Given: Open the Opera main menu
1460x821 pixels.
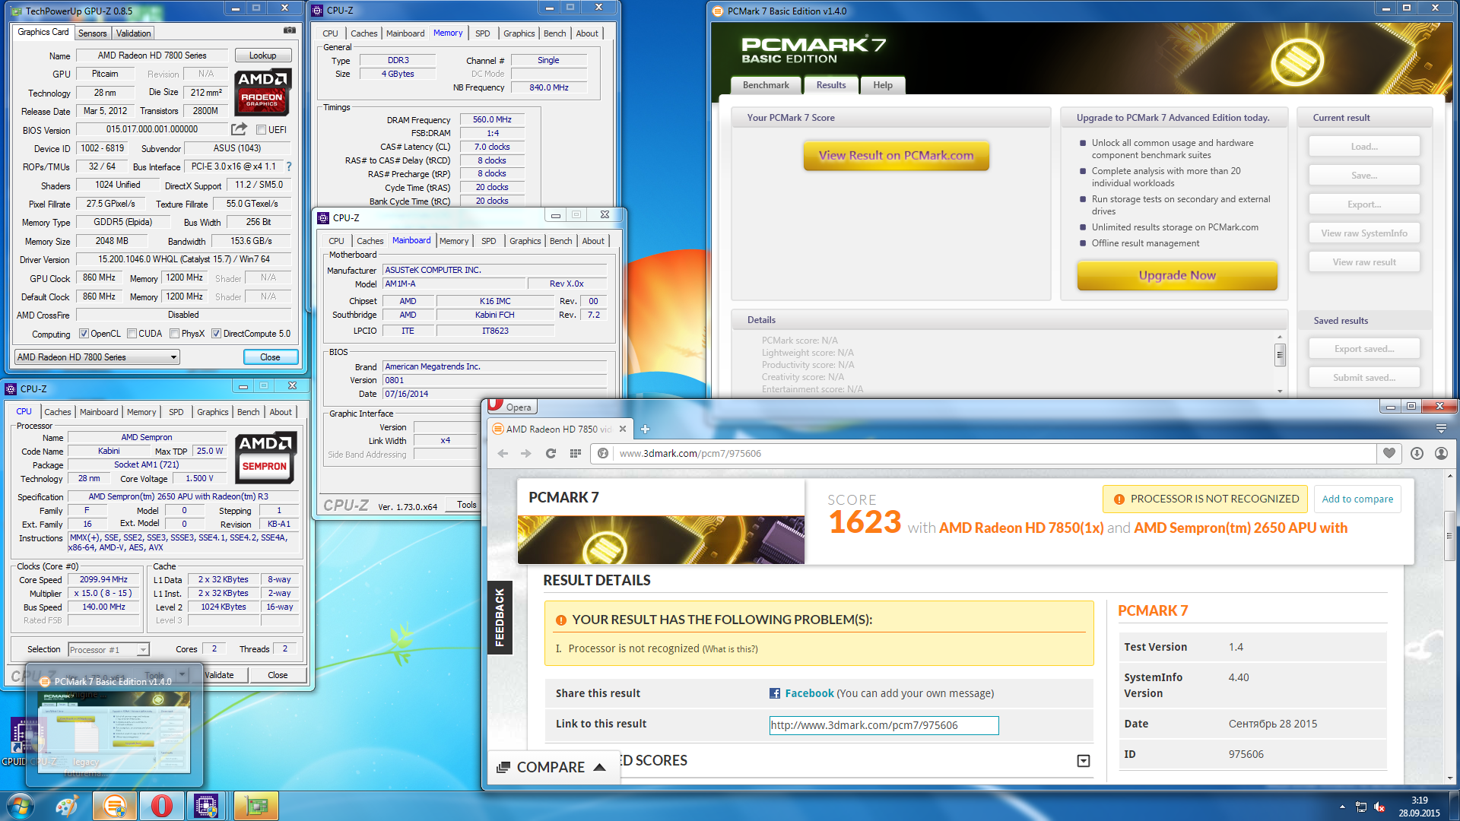Looking at the screenshot, I should (x=511, y=407).
